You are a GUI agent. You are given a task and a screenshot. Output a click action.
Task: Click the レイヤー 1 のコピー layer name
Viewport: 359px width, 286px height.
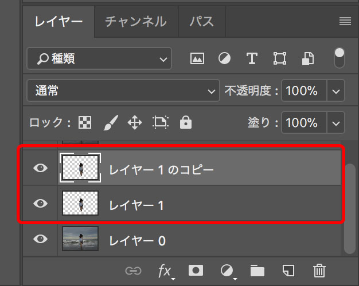(161, 170)
